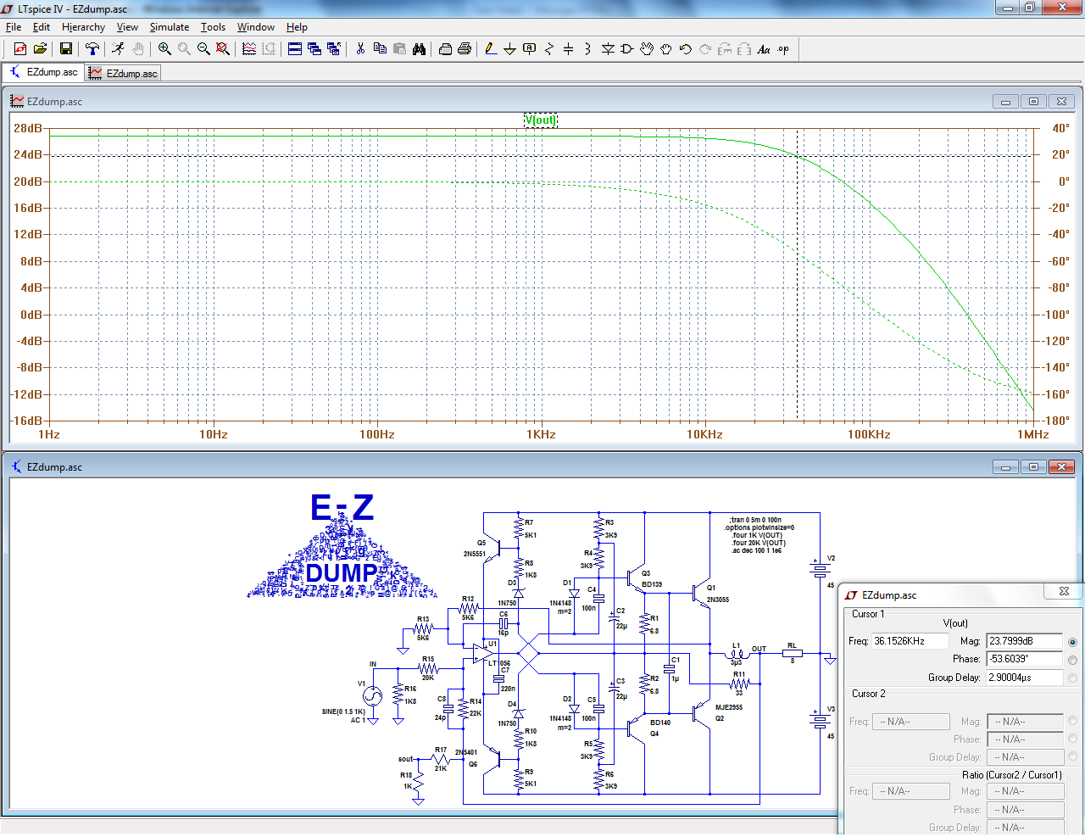Viewport: 1085px width, 837px height.
Task: Place a capacitor from the toolbar
Action: [568, 49]
